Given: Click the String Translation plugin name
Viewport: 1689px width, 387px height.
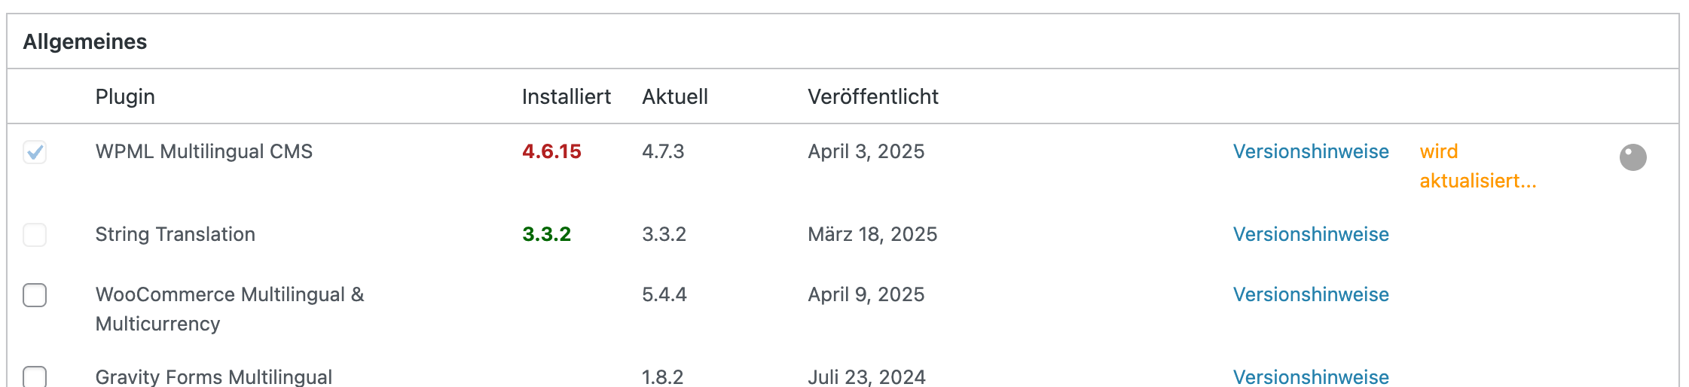Looking at the screenshot, I should (175, 234).
